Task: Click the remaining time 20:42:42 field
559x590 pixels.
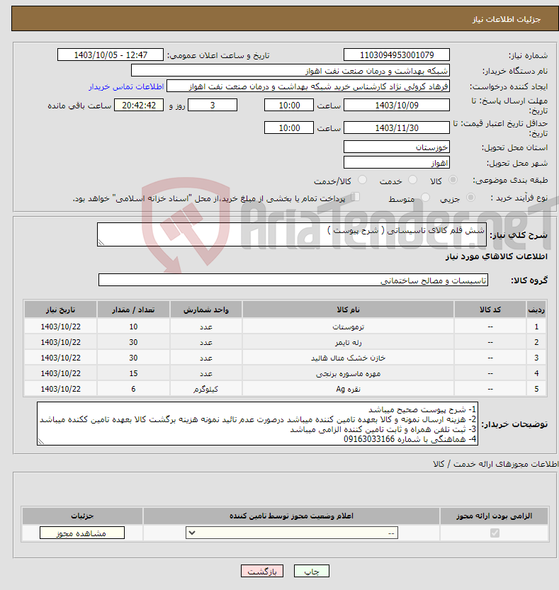Action: (139, 106)
